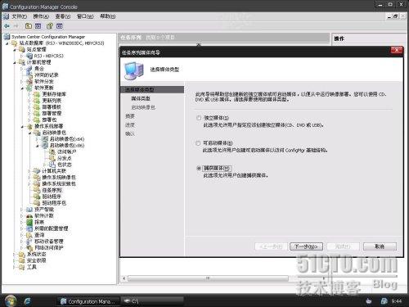Select the 分发点 tree item
409x307 pixels.
[x=65, y=158]
